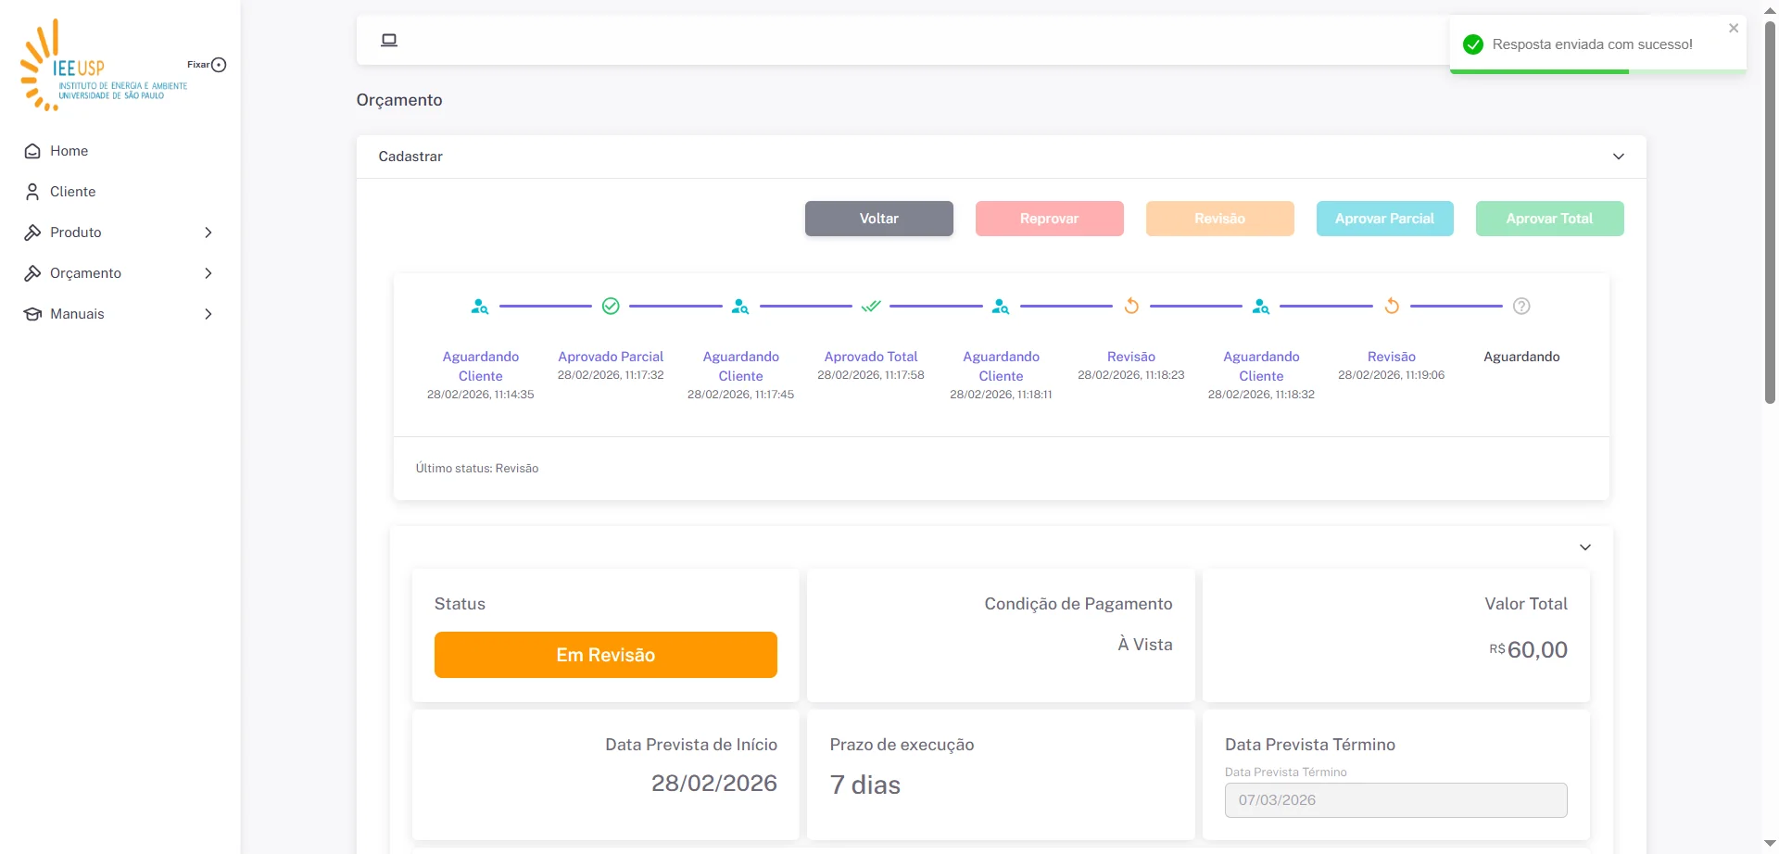Click Aguardando Cliente icon at 11:18:11

pyautogui.click(x=1001, y=306)
